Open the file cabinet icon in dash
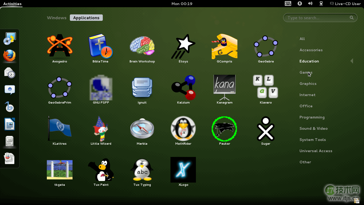The height and width of the screenshot is (205, 364). (10, 141)
